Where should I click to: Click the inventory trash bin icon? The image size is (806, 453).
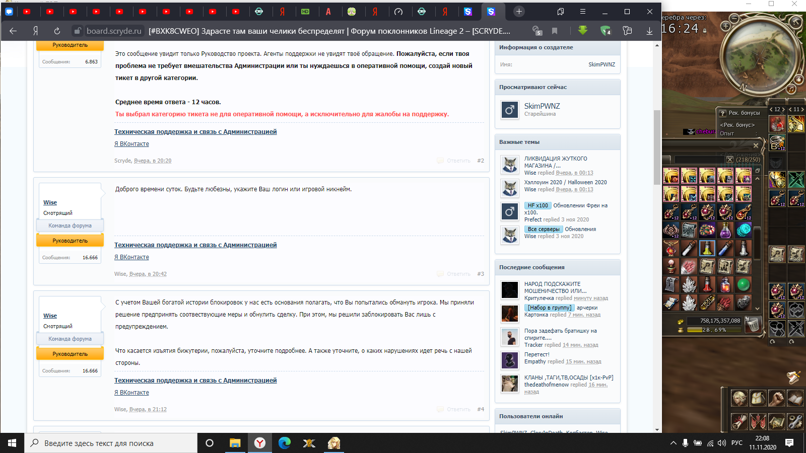tap(753, 325)
